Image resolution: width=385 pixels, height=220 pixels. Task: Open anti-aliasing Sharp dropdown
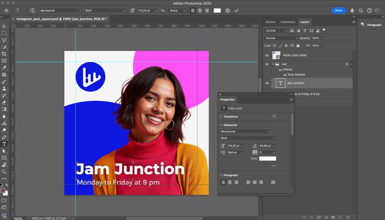[x=177, y=10]
